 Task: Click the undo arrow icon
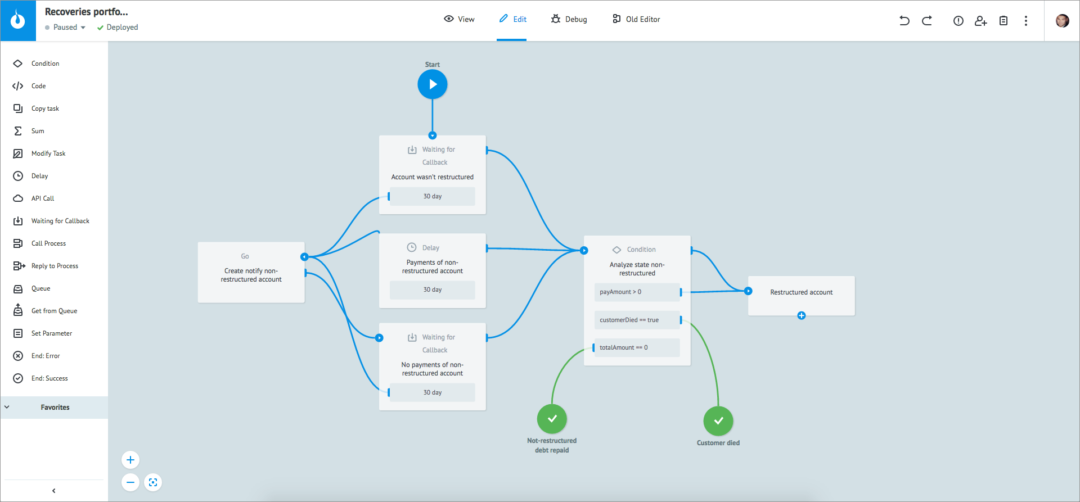[904, 21]
